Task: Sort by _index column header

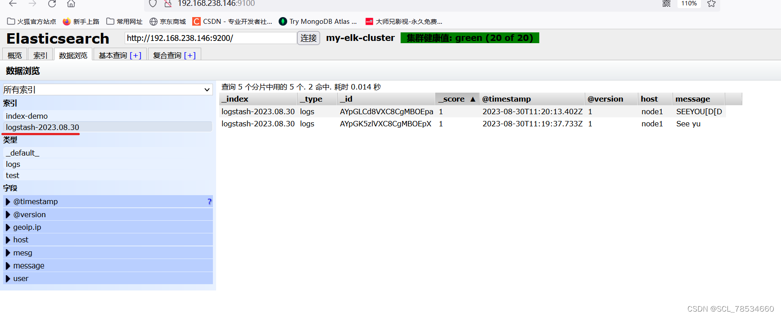Action: [258, 99]
